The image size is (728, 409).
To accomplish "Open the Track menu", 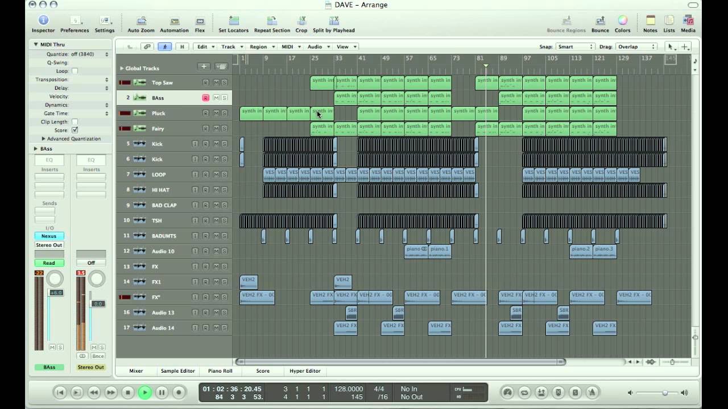I will click(232, 47).
